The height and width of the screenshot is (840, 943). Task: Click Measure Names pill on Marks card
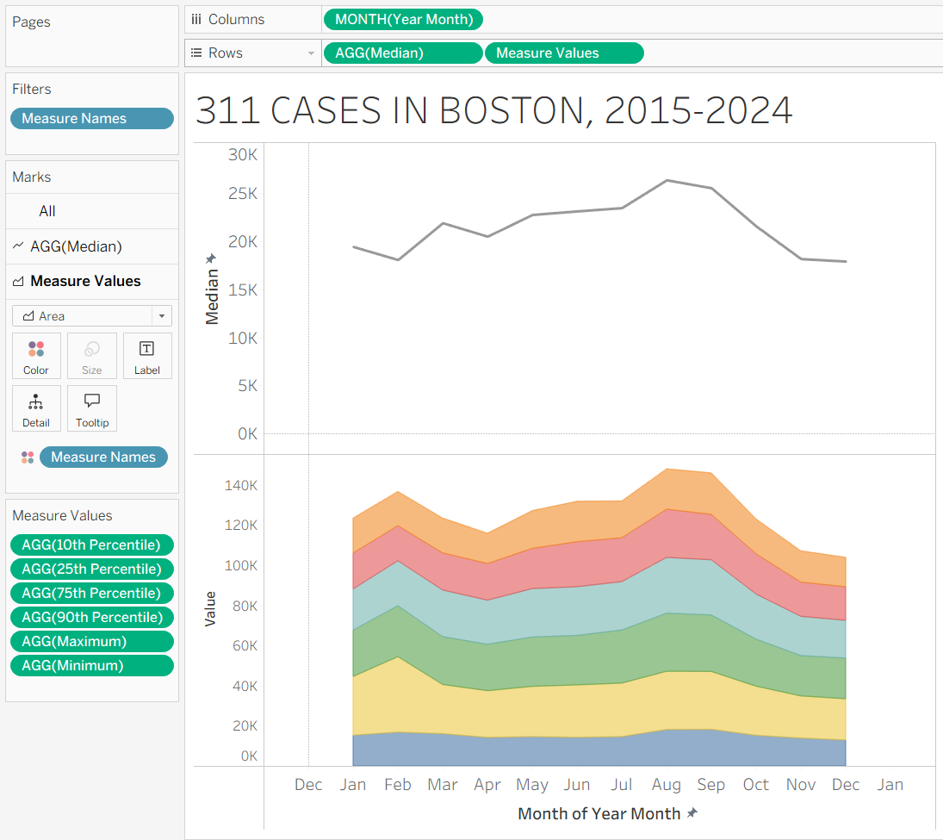click(103, 457)
